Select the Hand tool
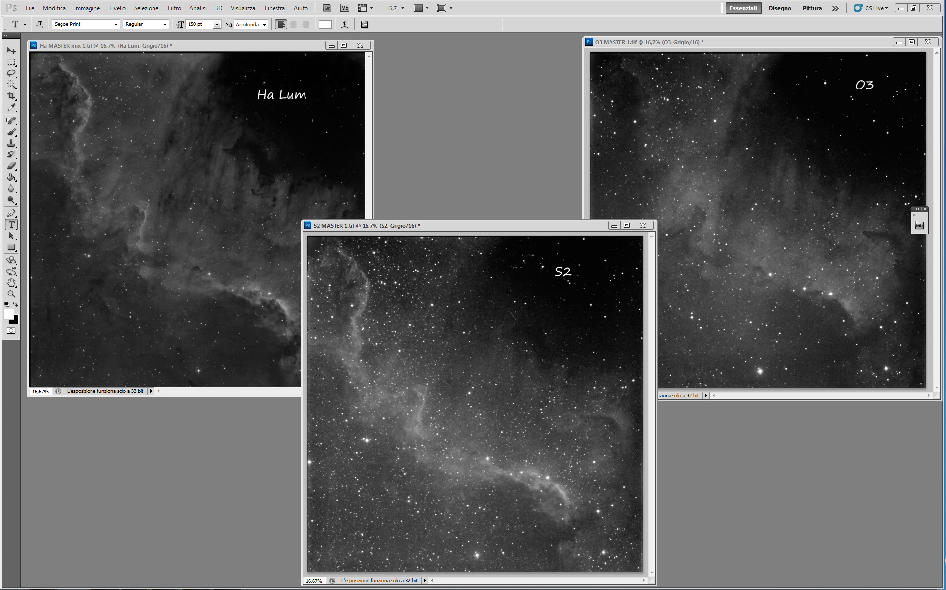Viewport: 946px width, 590px height. coord(11,283)
